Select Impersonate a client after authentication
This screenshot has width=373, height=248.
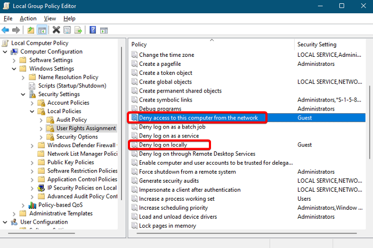190,190
